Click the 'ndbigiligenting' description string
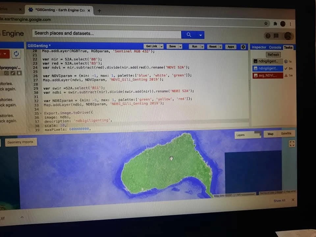Viewport: 316px width, 237px height. click(92, 120)
